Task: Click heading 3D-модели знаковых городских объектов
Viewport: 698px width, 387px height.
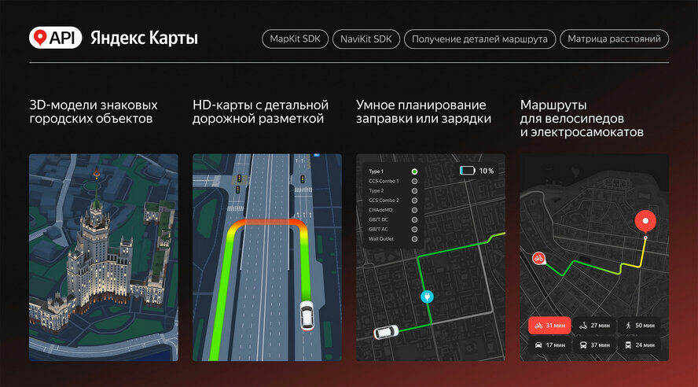Action: coord(94,112)
